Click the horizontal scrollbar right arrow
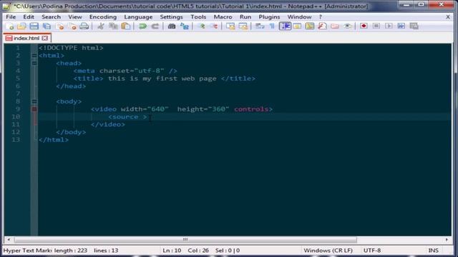 (447, 240)
